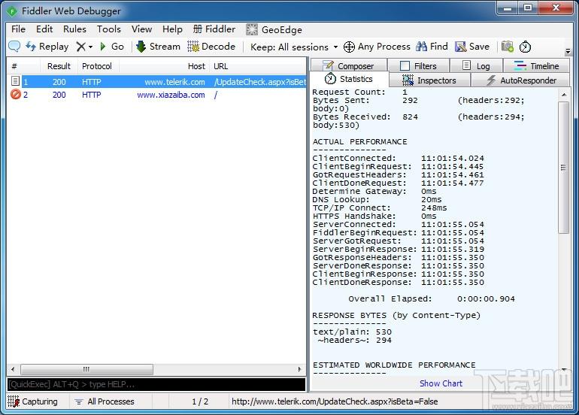Click the Go resume arrow icon
This screenshot has width=579, height=415.
click(x=103, y=47)
